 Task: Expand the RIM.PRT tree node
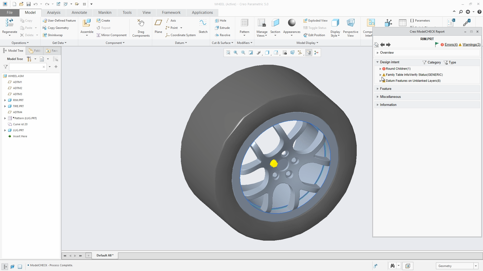pyautogui.click(x=5, y=100)
